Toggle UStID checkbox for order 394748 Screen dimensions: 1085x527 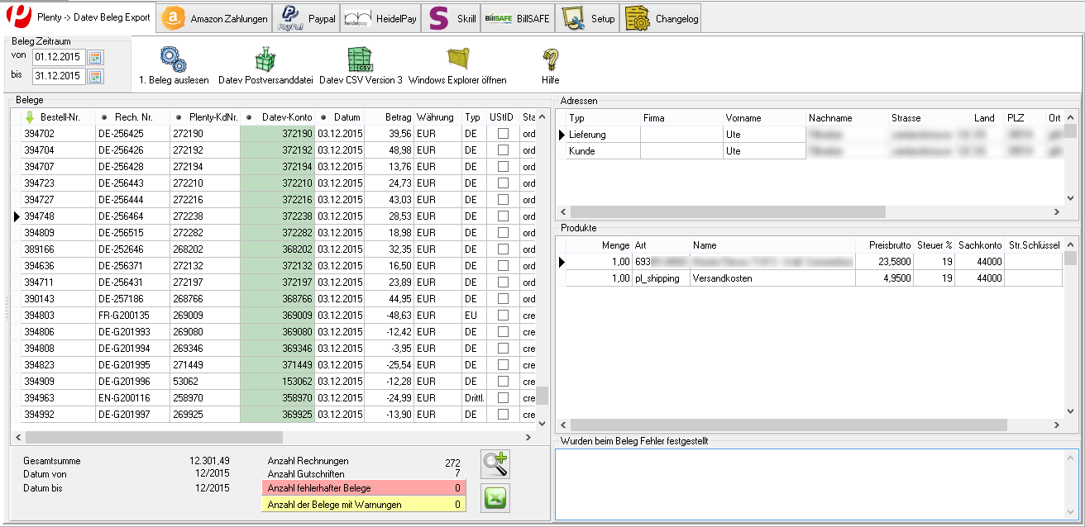[502, 216]
